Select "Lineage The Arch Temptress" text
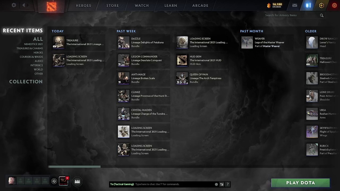The image size is (340, 191). click(206, 78)
